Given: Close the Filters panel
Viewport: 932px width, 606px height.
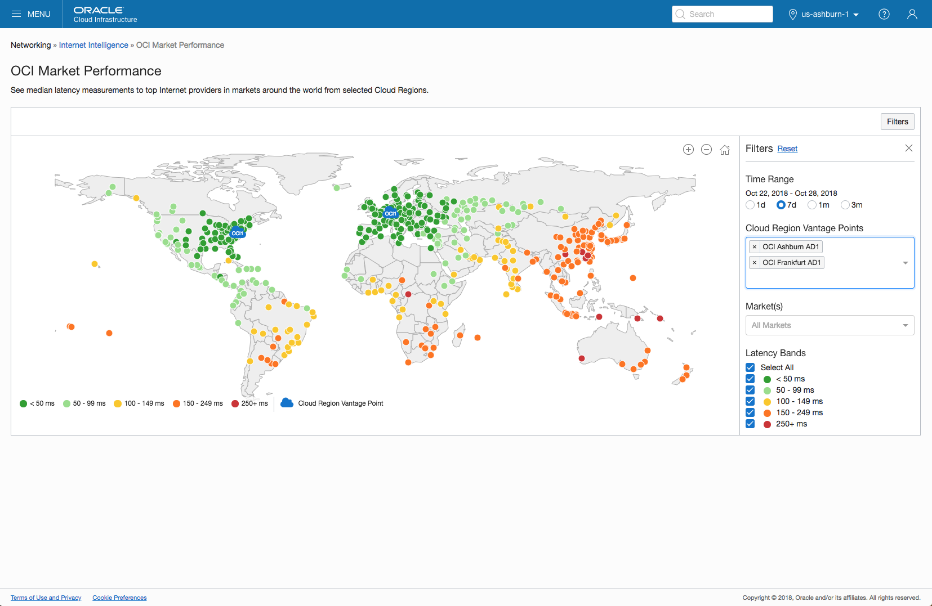Looking at the screenshot, I should click(908, 148).
